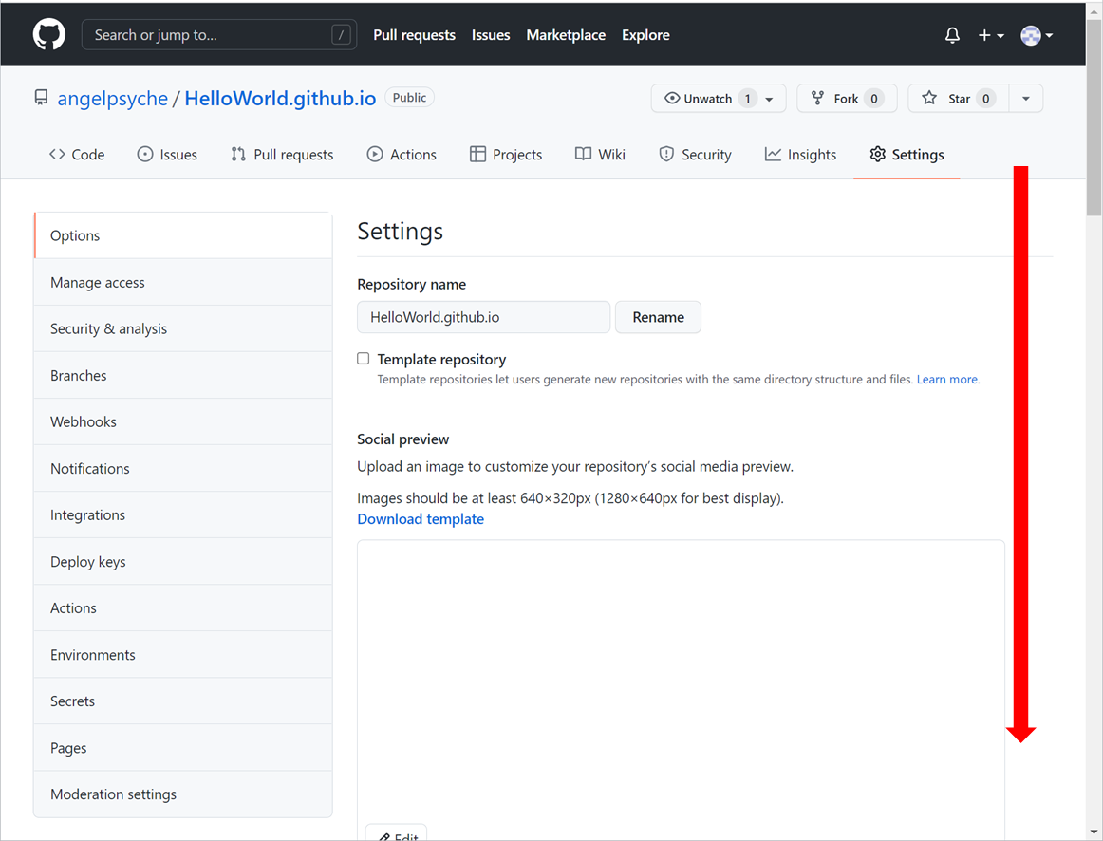The width and height of the screenshot is (1103, 841).
Task: Click Pull requests in top navigation
Action: (414, 35)
